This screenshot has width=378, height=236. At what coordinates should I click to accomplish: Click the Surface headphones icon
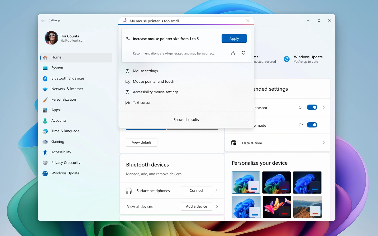pyautogui.click(x=129, y=191)
